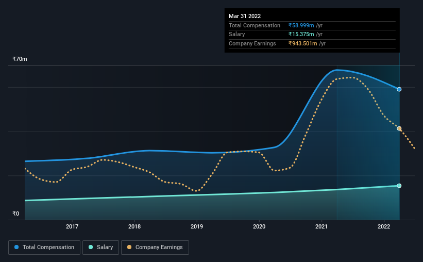Click the teal Salary data point marker

point(399,186)
